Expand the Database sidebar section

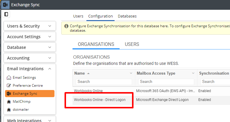click(x=30, y=47)
